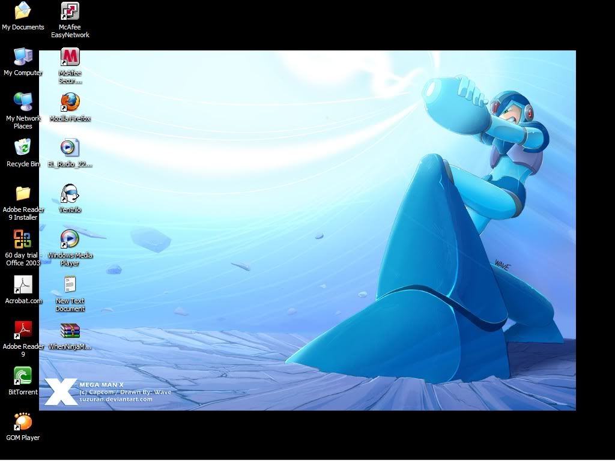The width and height of the screenshot is (615, 461).
Task: Select the Windows Media Player shortcut
Action: coord(70,239)
